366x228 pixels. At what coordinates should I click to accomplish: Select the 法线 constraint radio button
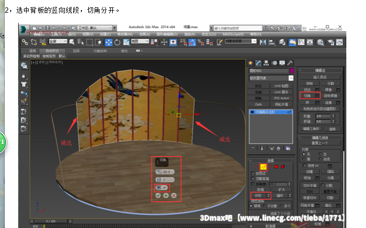coord(320,159)
